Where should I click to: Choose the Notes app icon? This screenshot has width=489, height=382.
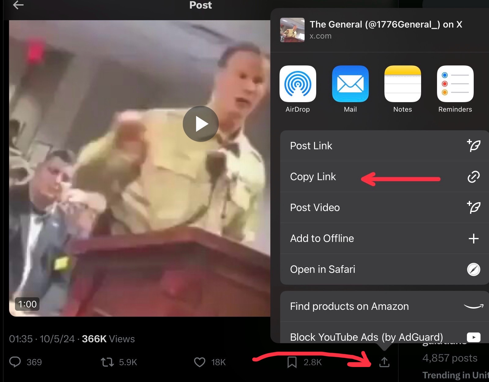click(402, 84)
